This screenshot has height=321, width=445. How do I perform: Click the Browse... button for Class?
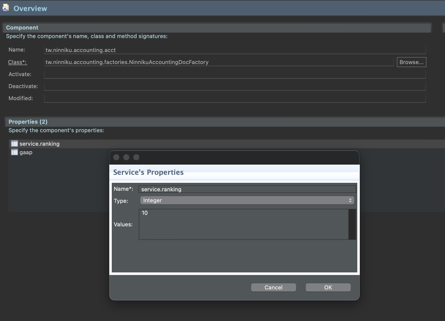[x=411, y=62]
